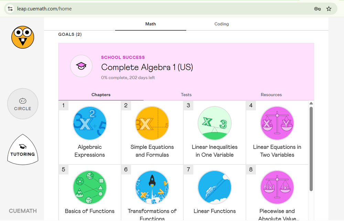Open the Resources tab

coord(271,94)
